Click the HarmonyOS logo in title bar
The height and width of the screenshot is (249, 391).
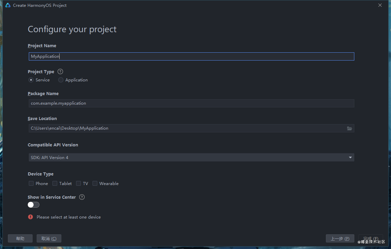(x=8, y=5)
